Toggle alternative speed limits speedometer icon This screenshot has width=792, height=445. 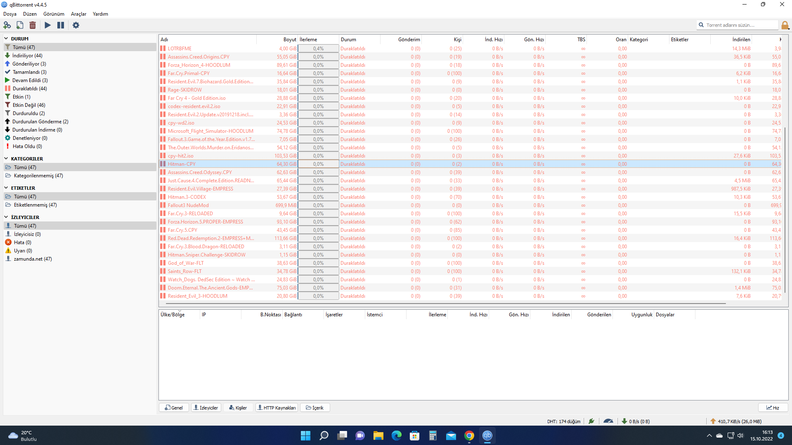(x=608, y=421)
